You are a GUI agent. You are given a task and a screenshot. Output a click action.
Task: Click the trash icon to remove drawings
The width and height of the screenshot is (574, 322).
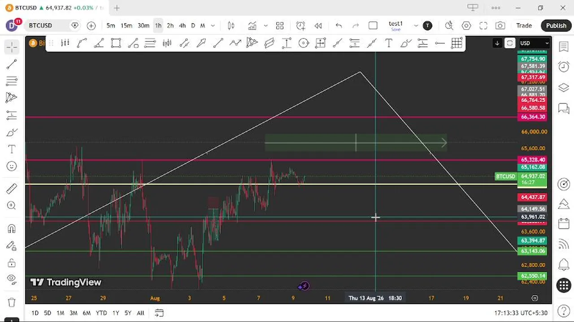point(12,302)
